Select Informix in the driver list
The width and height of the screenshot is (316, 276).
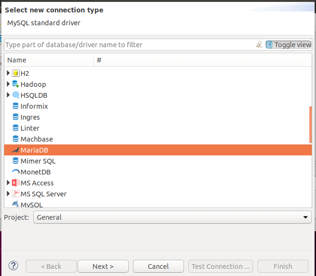coord(34,106)
